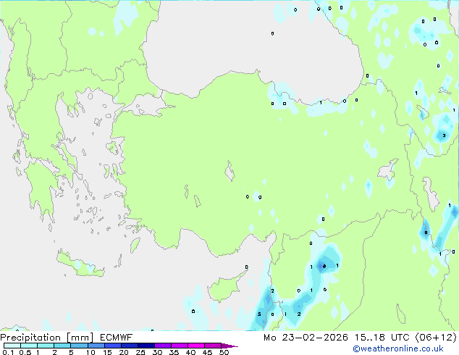
Task: Open the weatheronline.co.uk copyright link
Action: 398,348
